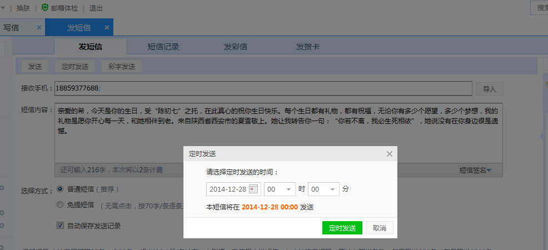Open the 短信记录 sub-tab
Viewport: 548px width, 250px height.
point(163,47)
